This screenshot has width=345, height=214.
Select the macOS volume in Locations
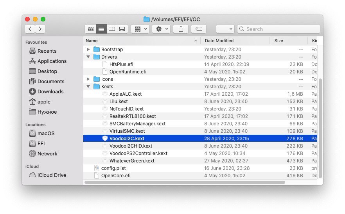coord(42,134)
